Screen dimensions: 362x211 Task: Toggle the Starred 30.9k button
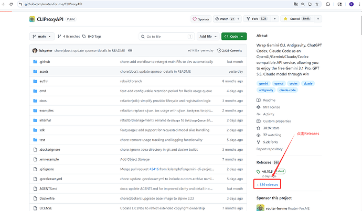297,19
